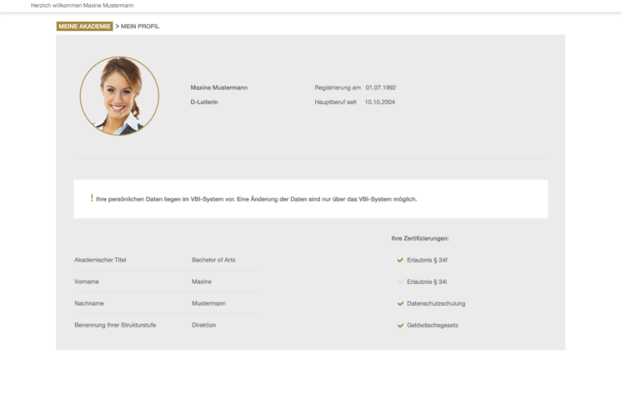
Task: Click the date '10.10.2004'
Action: pyautogui.click(x=380, y=102)
